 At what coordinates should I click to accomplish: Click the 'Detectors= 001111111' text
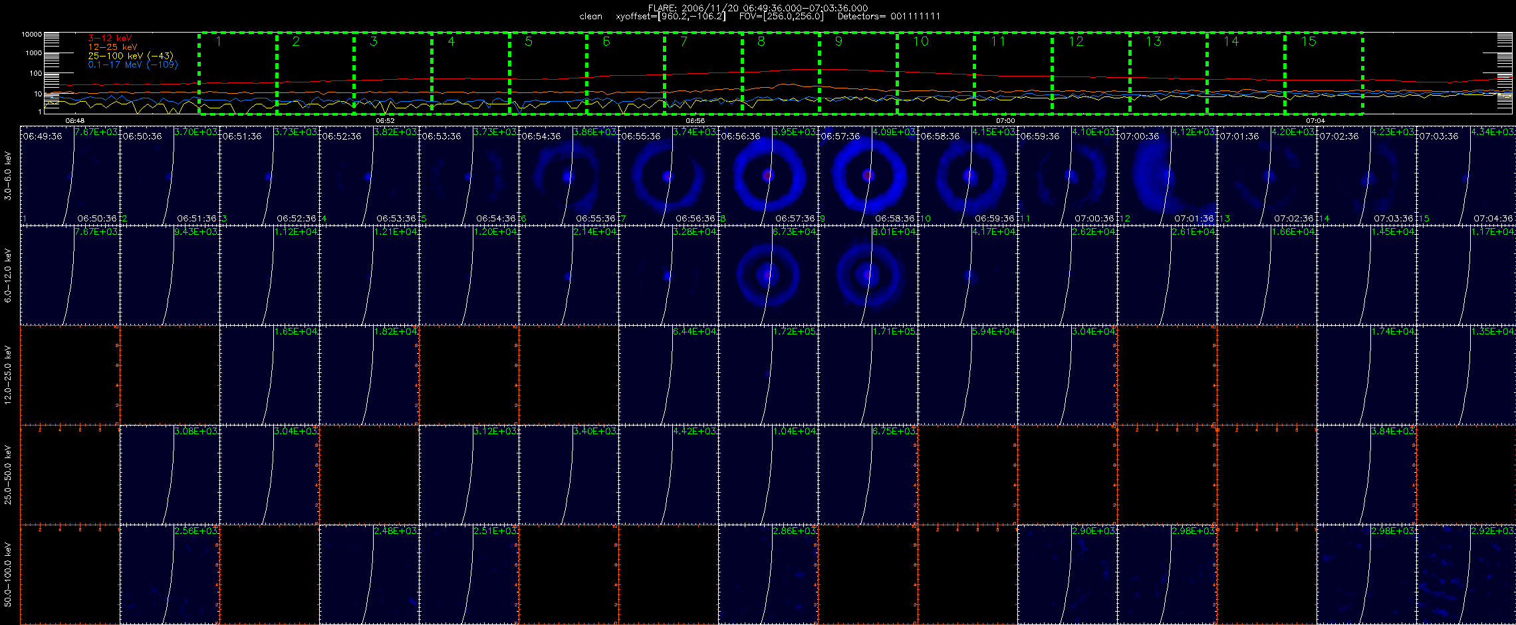click(x=889, y=17)
